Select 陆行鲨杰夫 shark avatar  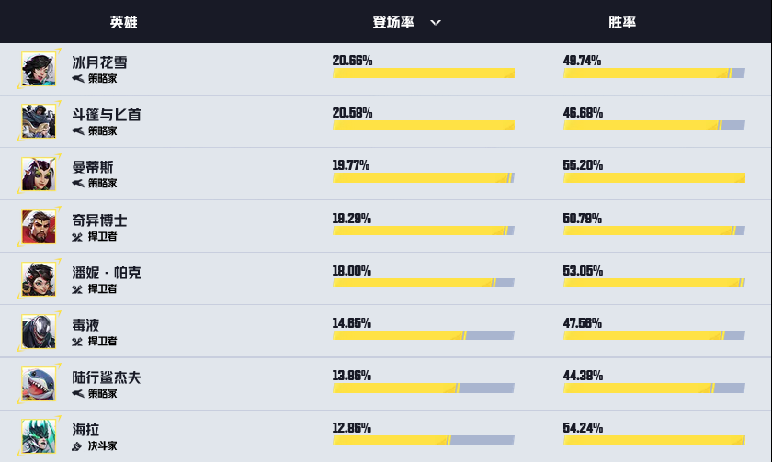(x=39, y=385)
